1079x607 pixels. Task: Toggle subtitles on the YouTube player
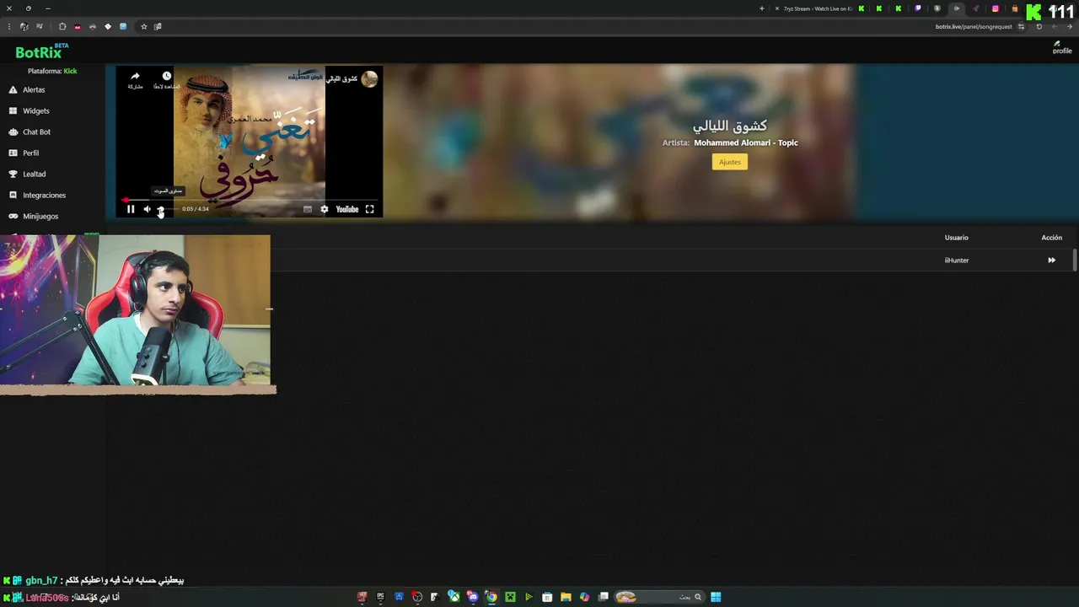308,209
